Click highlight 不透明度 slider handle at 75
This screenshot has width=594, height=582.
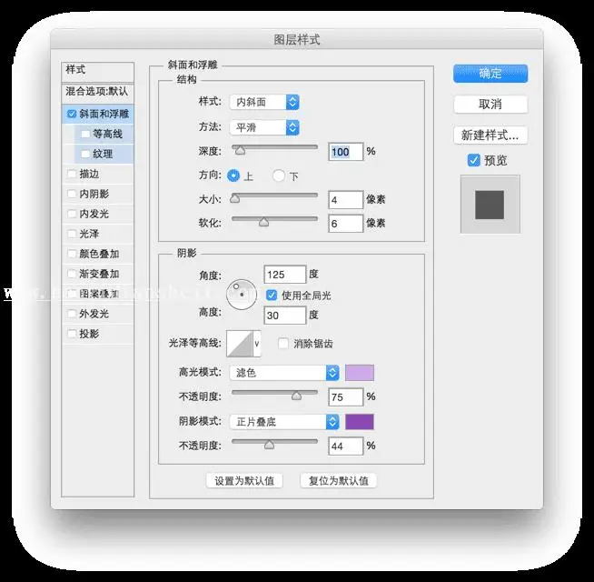tap(297, 396)
